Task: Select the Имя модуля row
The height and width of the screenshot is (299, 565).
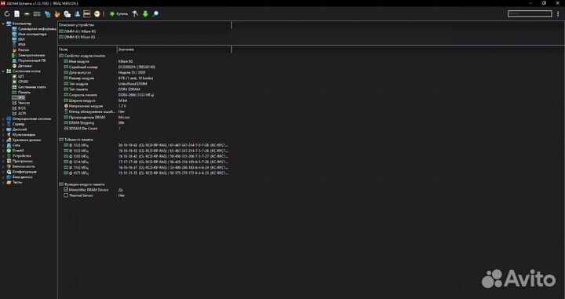Action: click(144, 61)
